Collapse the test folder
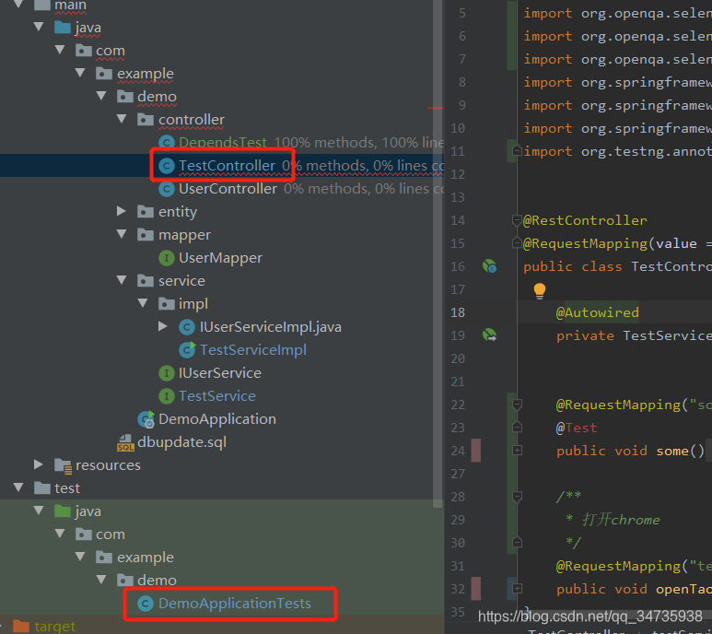 click(x=18, y=487)
